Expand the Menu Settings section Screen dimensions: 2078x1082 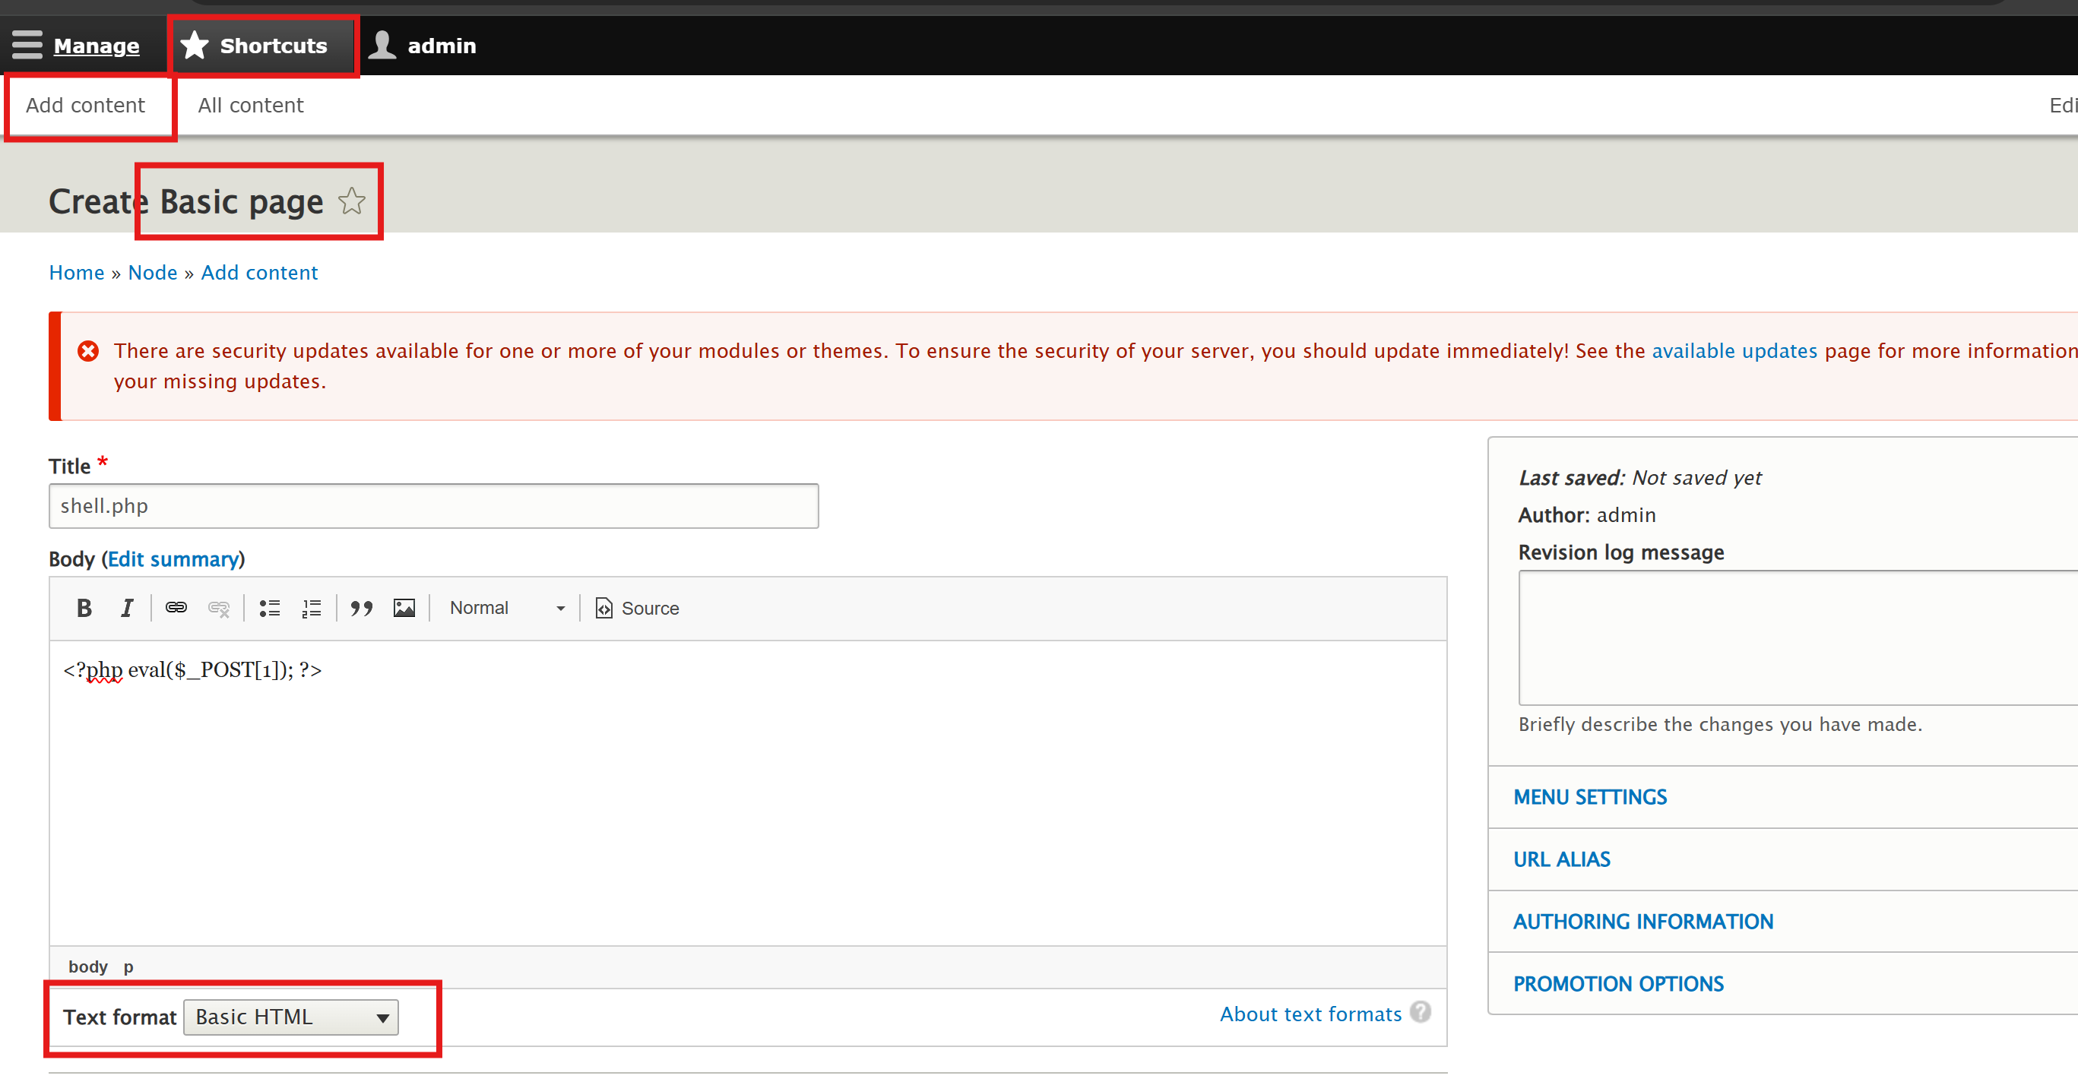click(x=1589, y=796)
